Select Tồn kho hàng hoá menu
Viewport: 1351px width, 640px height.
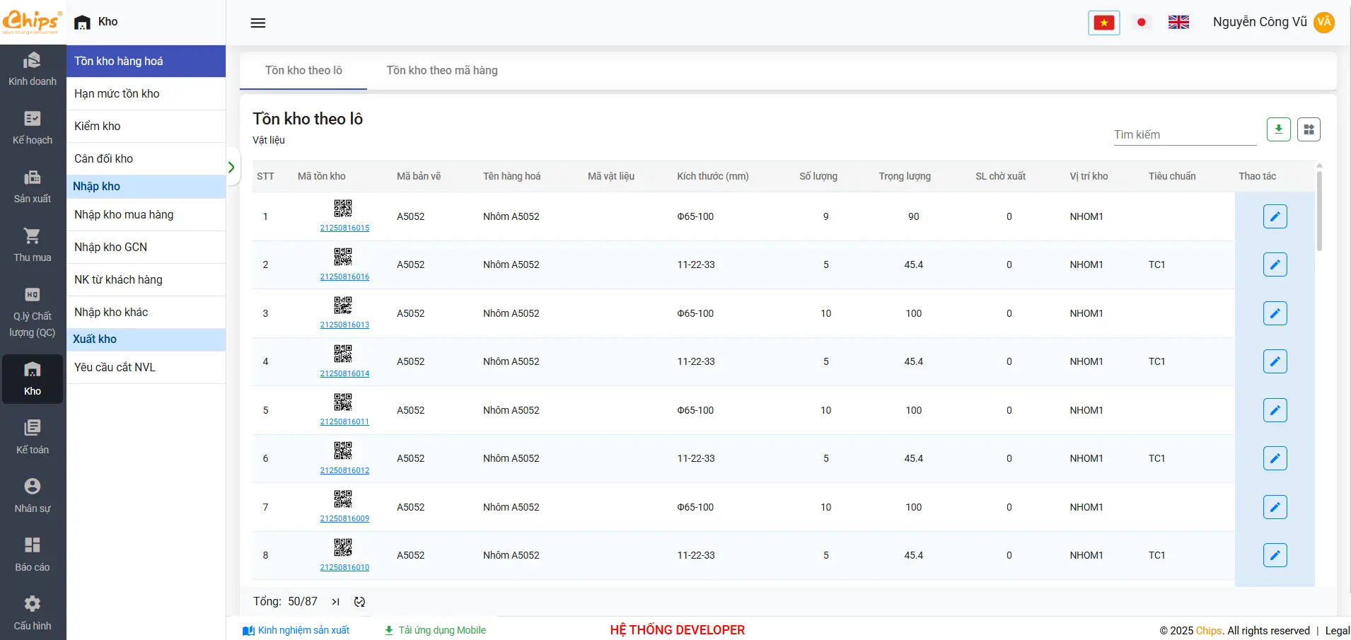[x=146, y=62]
